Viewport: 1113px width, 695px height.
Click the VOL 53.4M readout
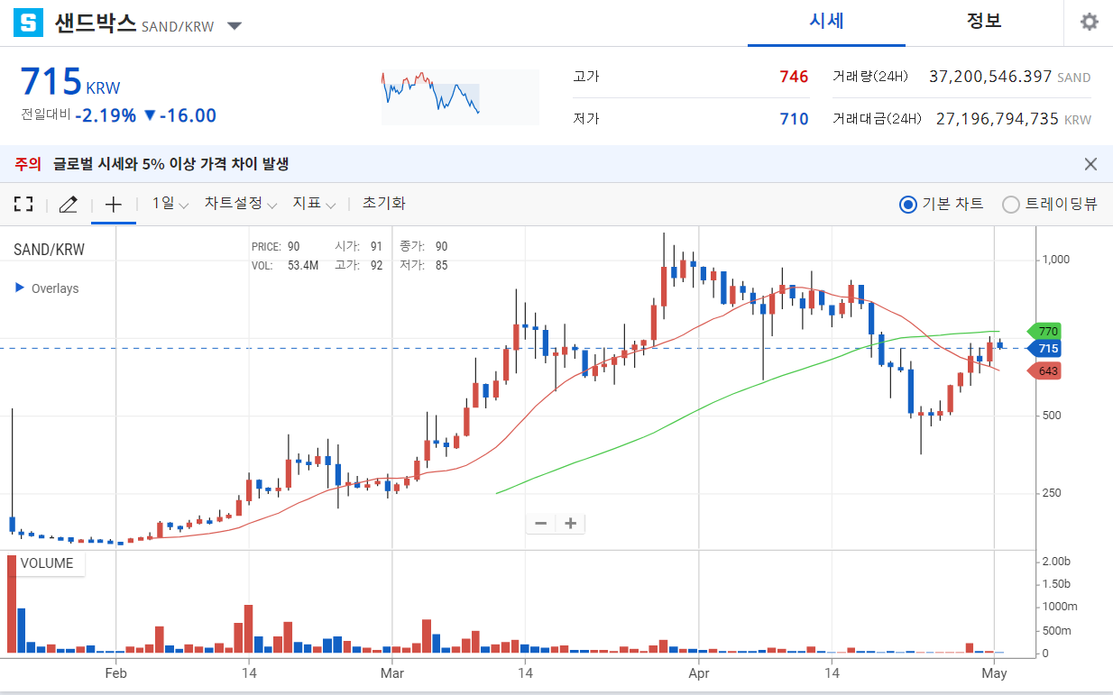[284, 265]
